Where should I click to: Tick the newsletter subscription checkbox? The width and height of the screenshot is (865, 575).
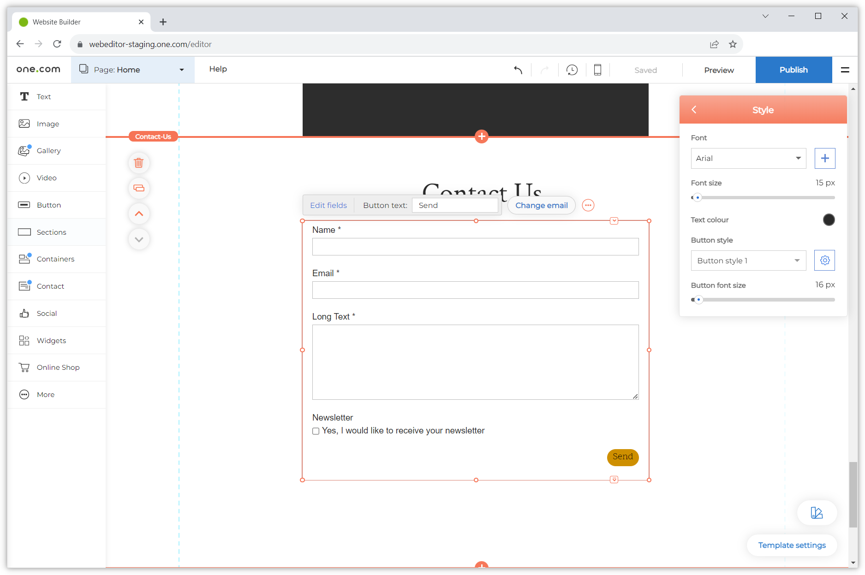(x=316, y=431)
